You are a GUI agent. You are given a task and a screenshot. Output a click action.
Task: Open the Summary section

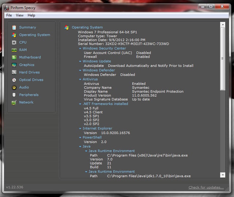[x=28, y=27]
